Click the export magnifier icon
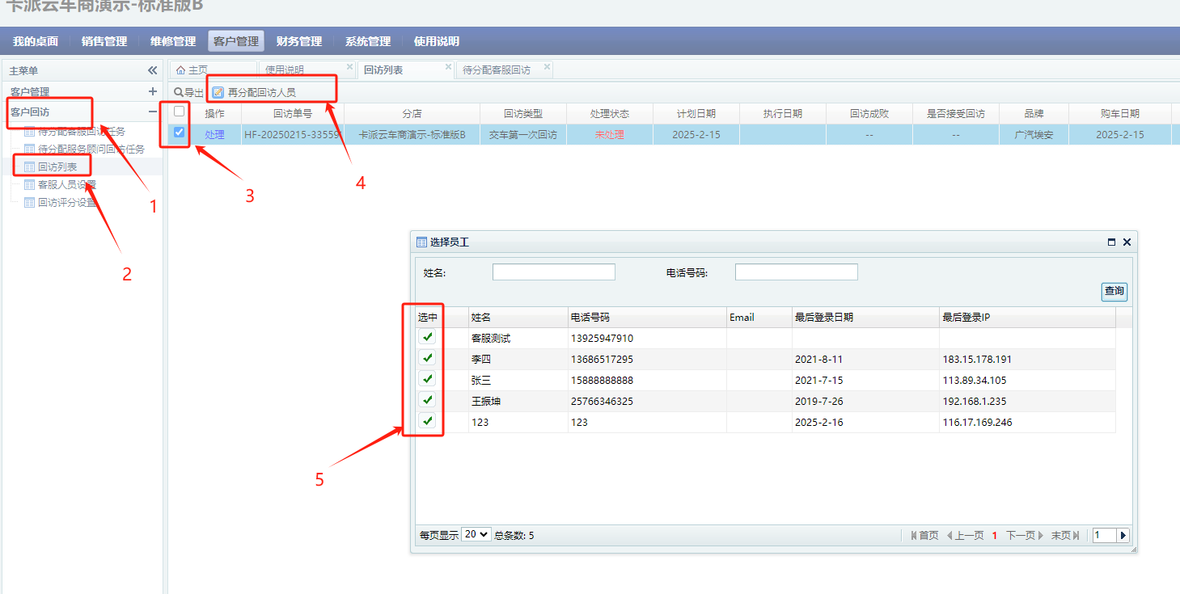 (x=179, y=93)
